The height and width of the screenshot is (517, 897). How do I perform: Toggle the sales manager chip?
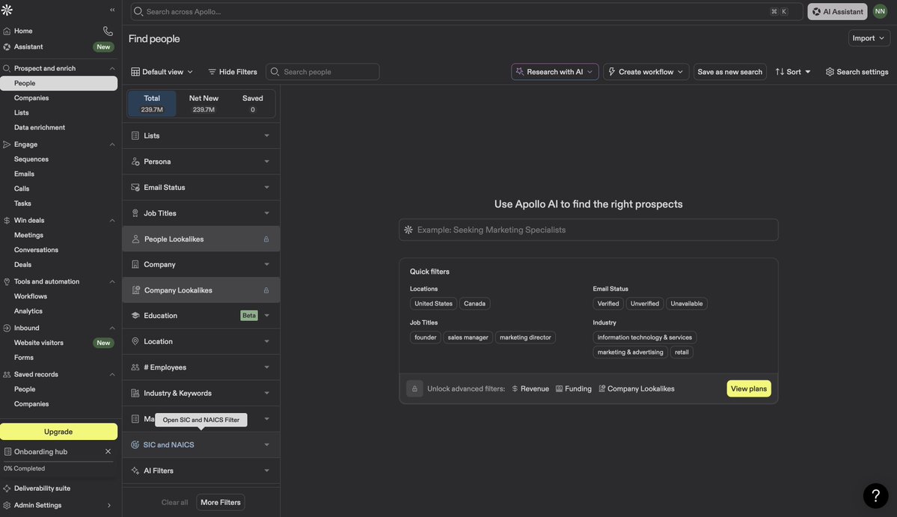468,337
